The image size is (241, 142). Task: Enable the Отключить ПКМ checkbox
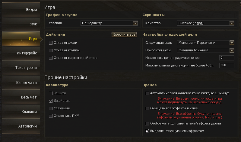pos(51,116)
